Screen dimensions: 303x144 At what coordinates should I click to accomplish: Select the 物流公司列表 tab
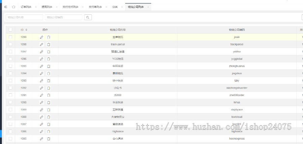(136, 7)
